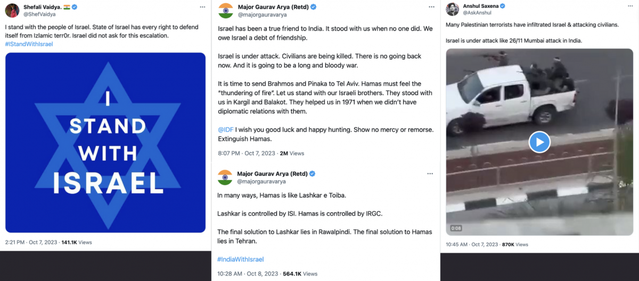Open the 8:07 PM Oct 7, 2023 timestamp
Viewport: 639px width, 281px height.
coord(247,153)
